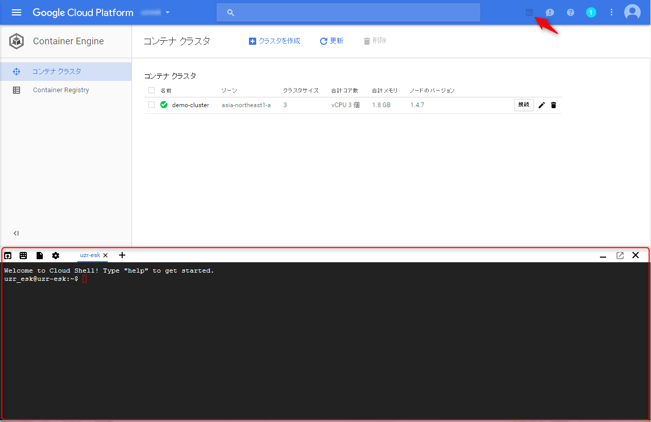Delete demo-cluster using trash icon
Screen dimensions: 651x422
(554, 105)
